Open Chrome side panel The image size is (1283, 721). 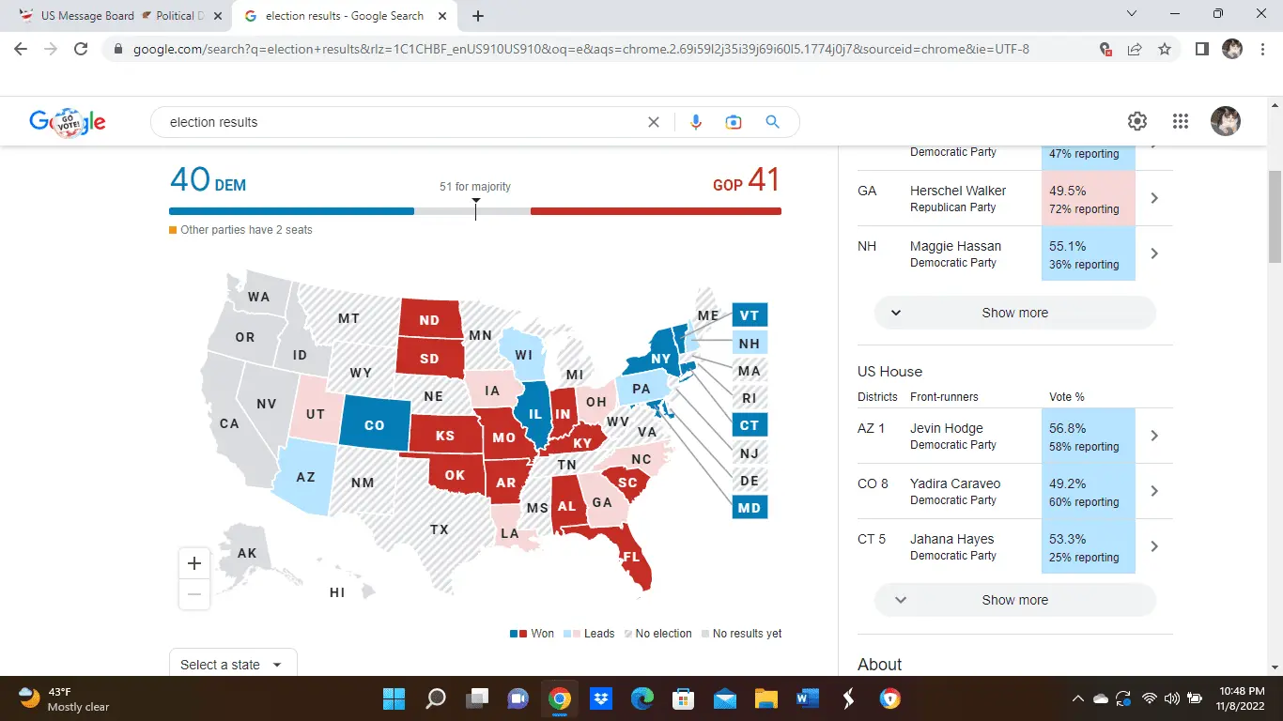[x=1201, y=49]
